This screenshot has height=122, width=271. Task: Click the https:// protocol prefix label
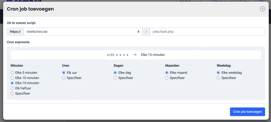(15, 32)
